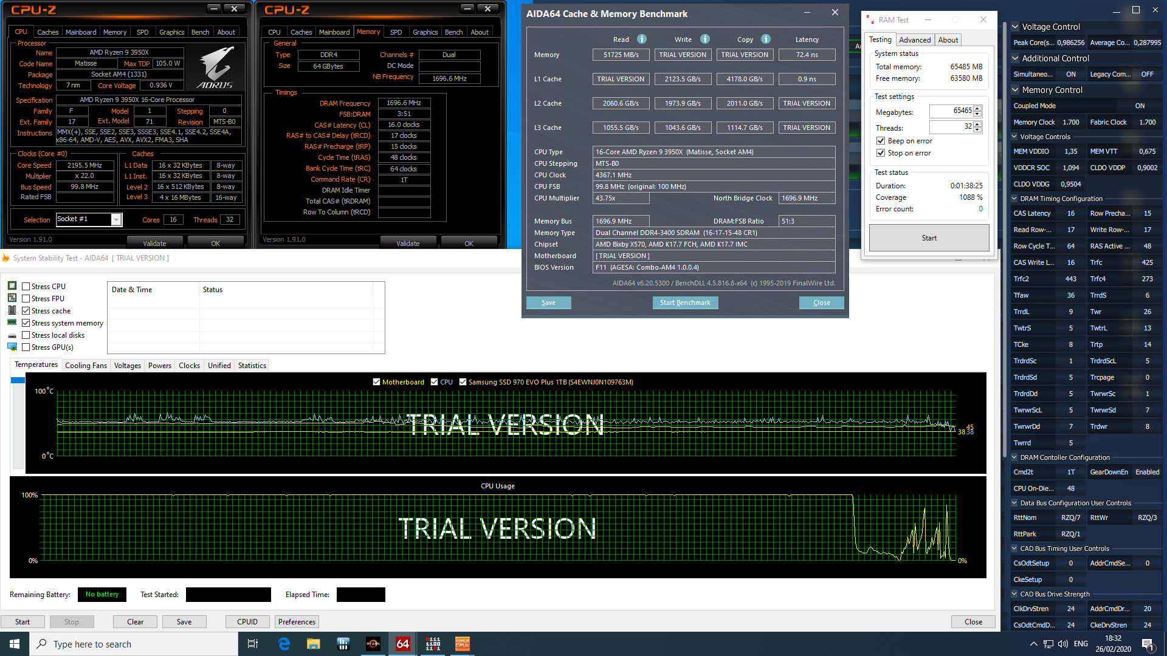Uncheck Stress system memory
1167x656 pixels.
pos(26,323)
